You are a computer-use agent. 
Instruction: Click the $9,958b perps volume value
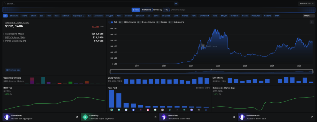click(x=99, y=41)
